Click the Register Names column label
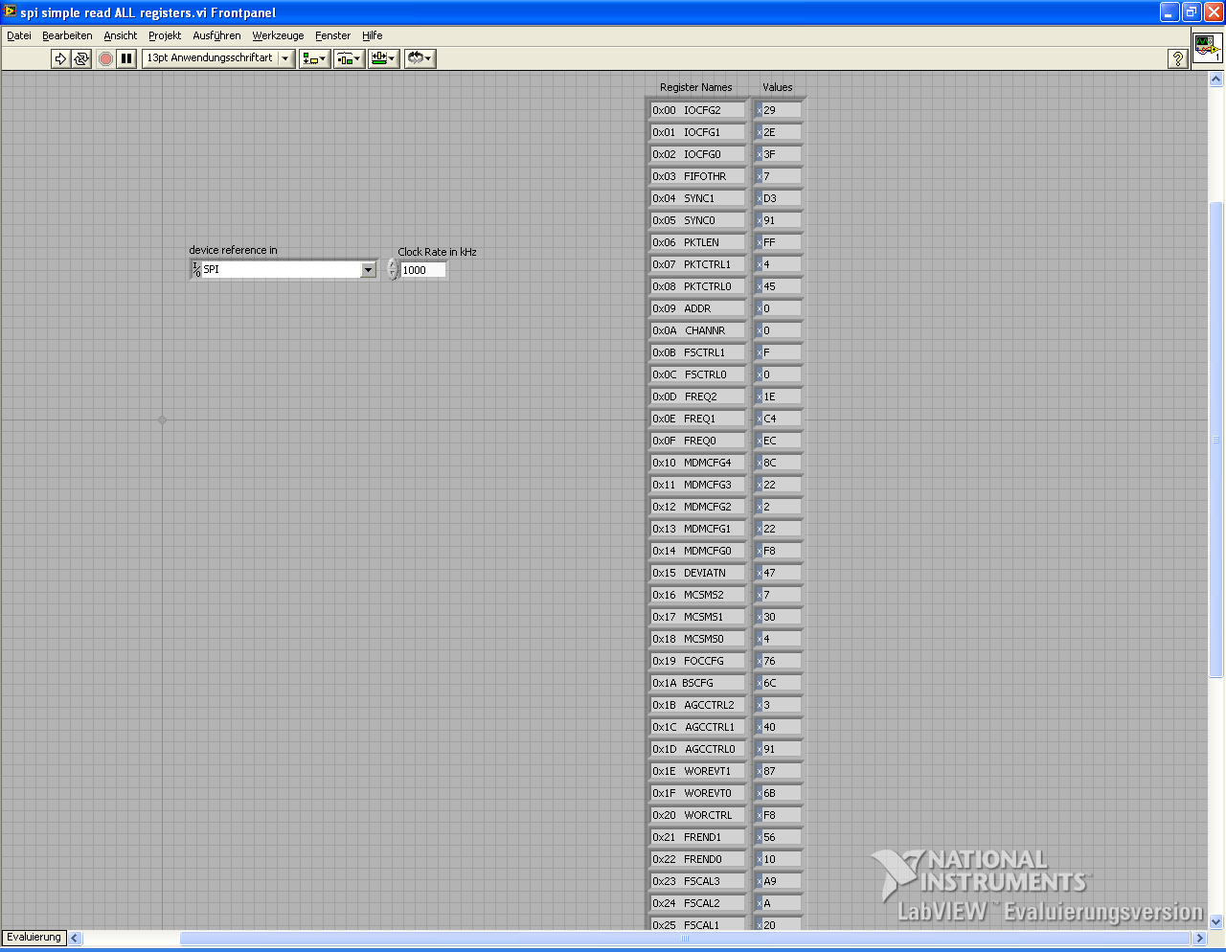 (696, 87)
